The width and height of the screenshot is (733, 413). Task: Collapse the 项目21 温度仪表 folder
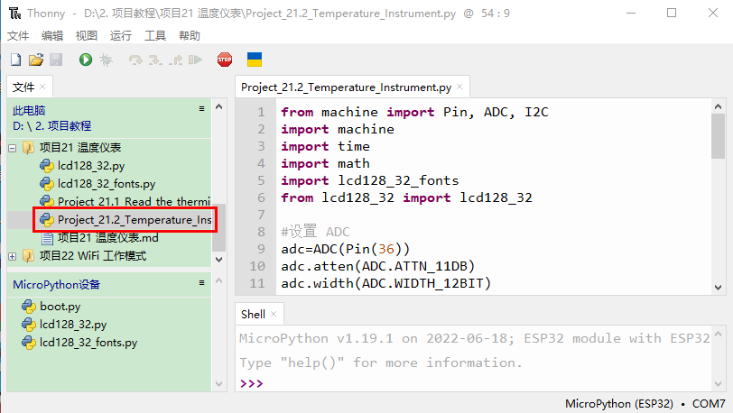13,148
